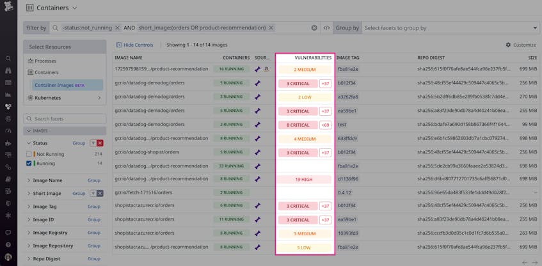Open the puzzle-piece Integrations sidebar icon
This screenshot has height=266, width=542.
tap(8, 143)
